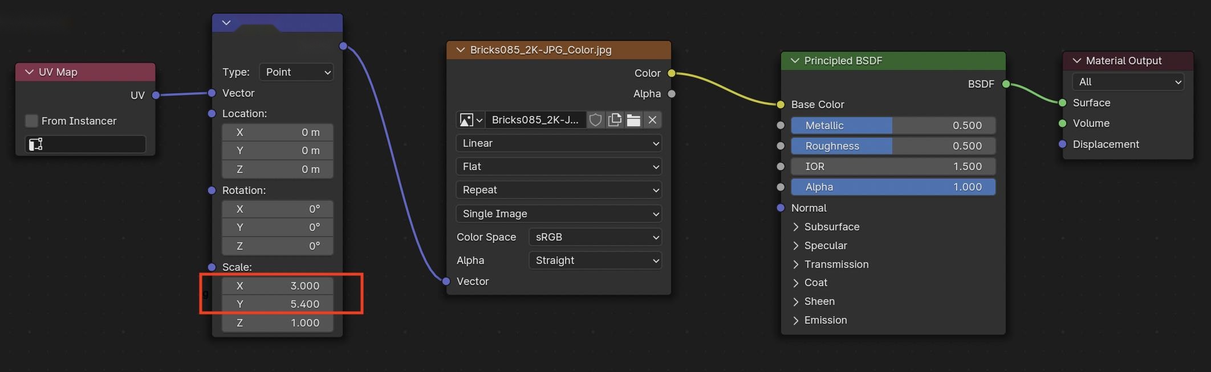
Task: Click Mapping node Vector input socket
Action: (212, 93)
